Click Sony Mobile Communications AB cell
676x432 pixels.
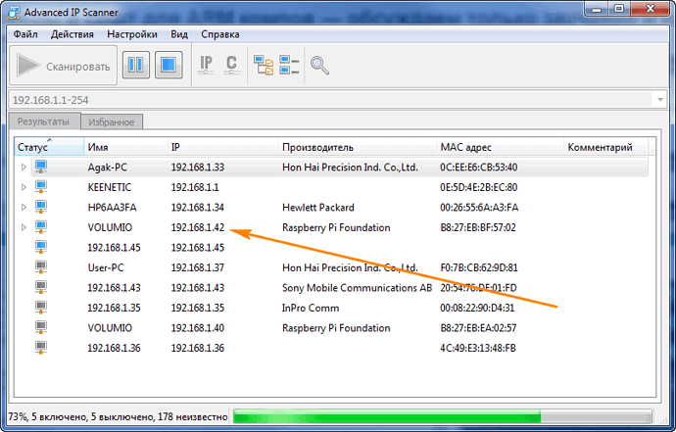pyautogui.click(x=357, y=288)
